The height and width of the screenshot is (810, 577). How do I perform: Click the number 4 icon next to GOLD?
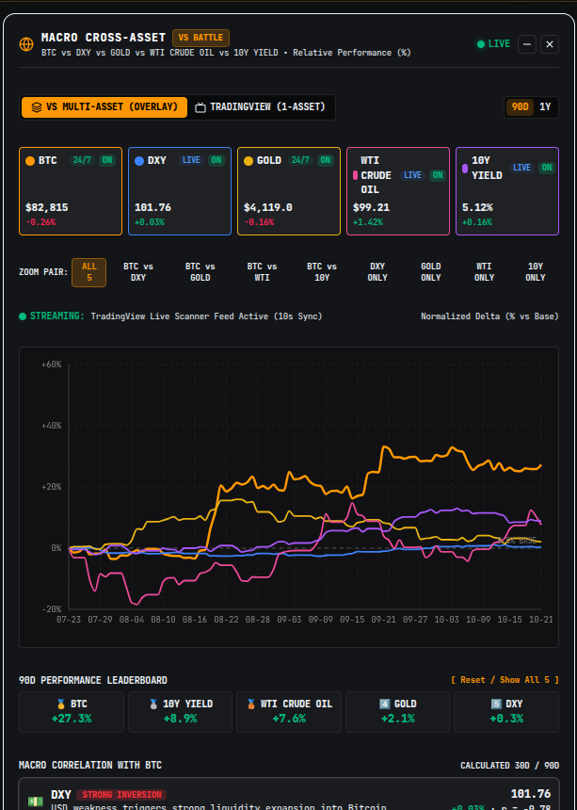pos(384,705)
